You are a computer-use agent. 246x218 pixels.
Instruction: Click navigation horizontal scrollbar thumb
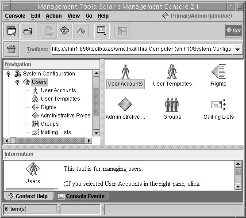[50, 140]
